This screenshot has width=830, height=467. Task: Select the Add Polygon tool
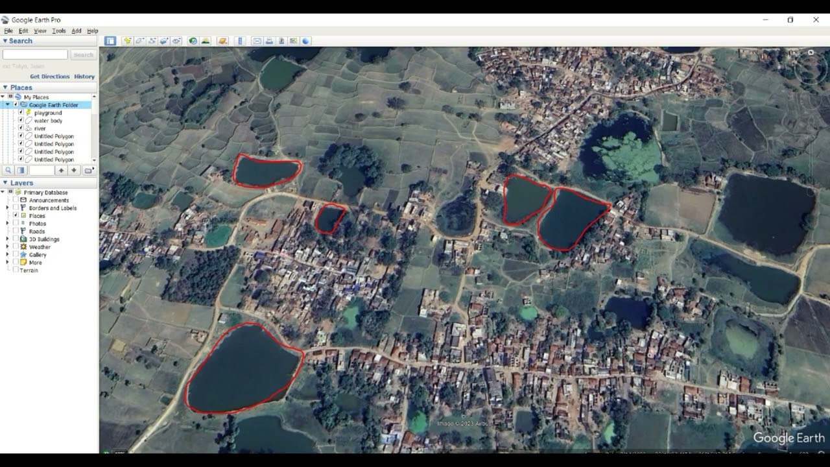pyautogui.click(x=139, y=41)
